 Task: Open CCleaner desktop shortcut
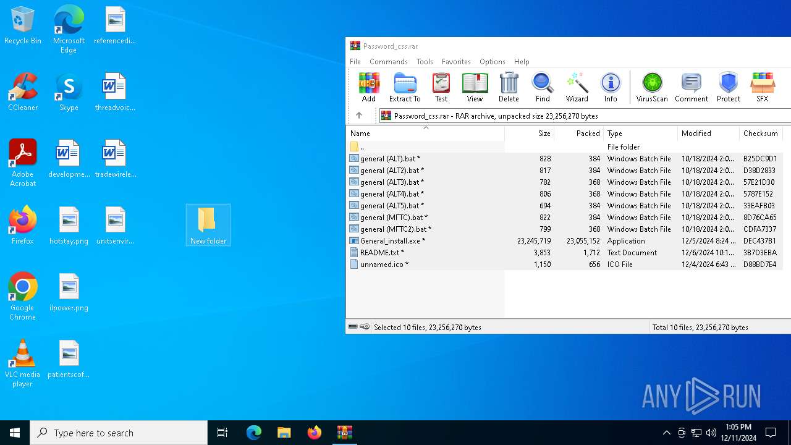23,92
